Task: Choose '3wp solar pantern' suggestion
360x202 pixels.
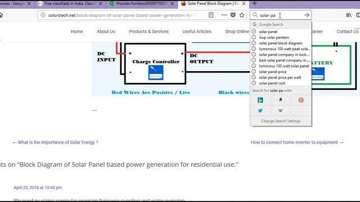Action: [x=281, y=38]
